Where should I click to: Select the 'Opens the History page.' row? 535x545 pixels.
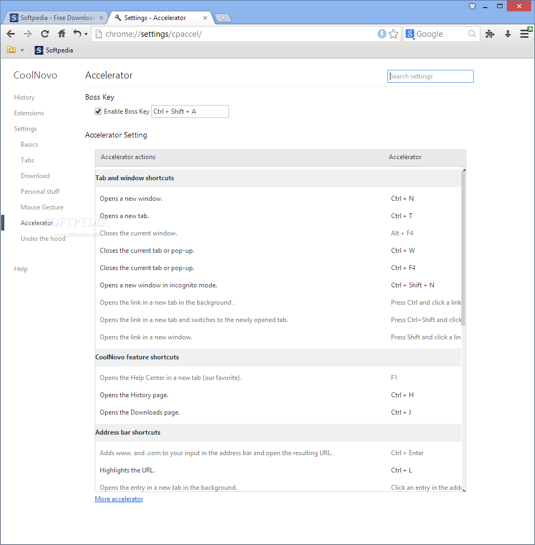click(x=278, y=395)
